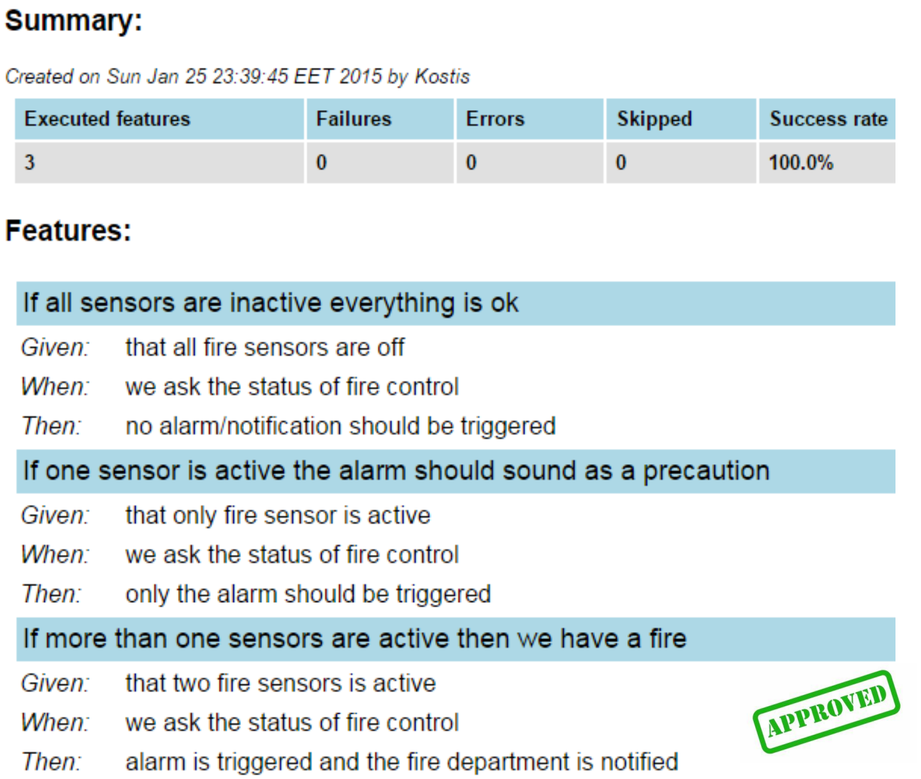921x779 pixels.
Task: Click the "Errors" column header
Action: (495, 119)
